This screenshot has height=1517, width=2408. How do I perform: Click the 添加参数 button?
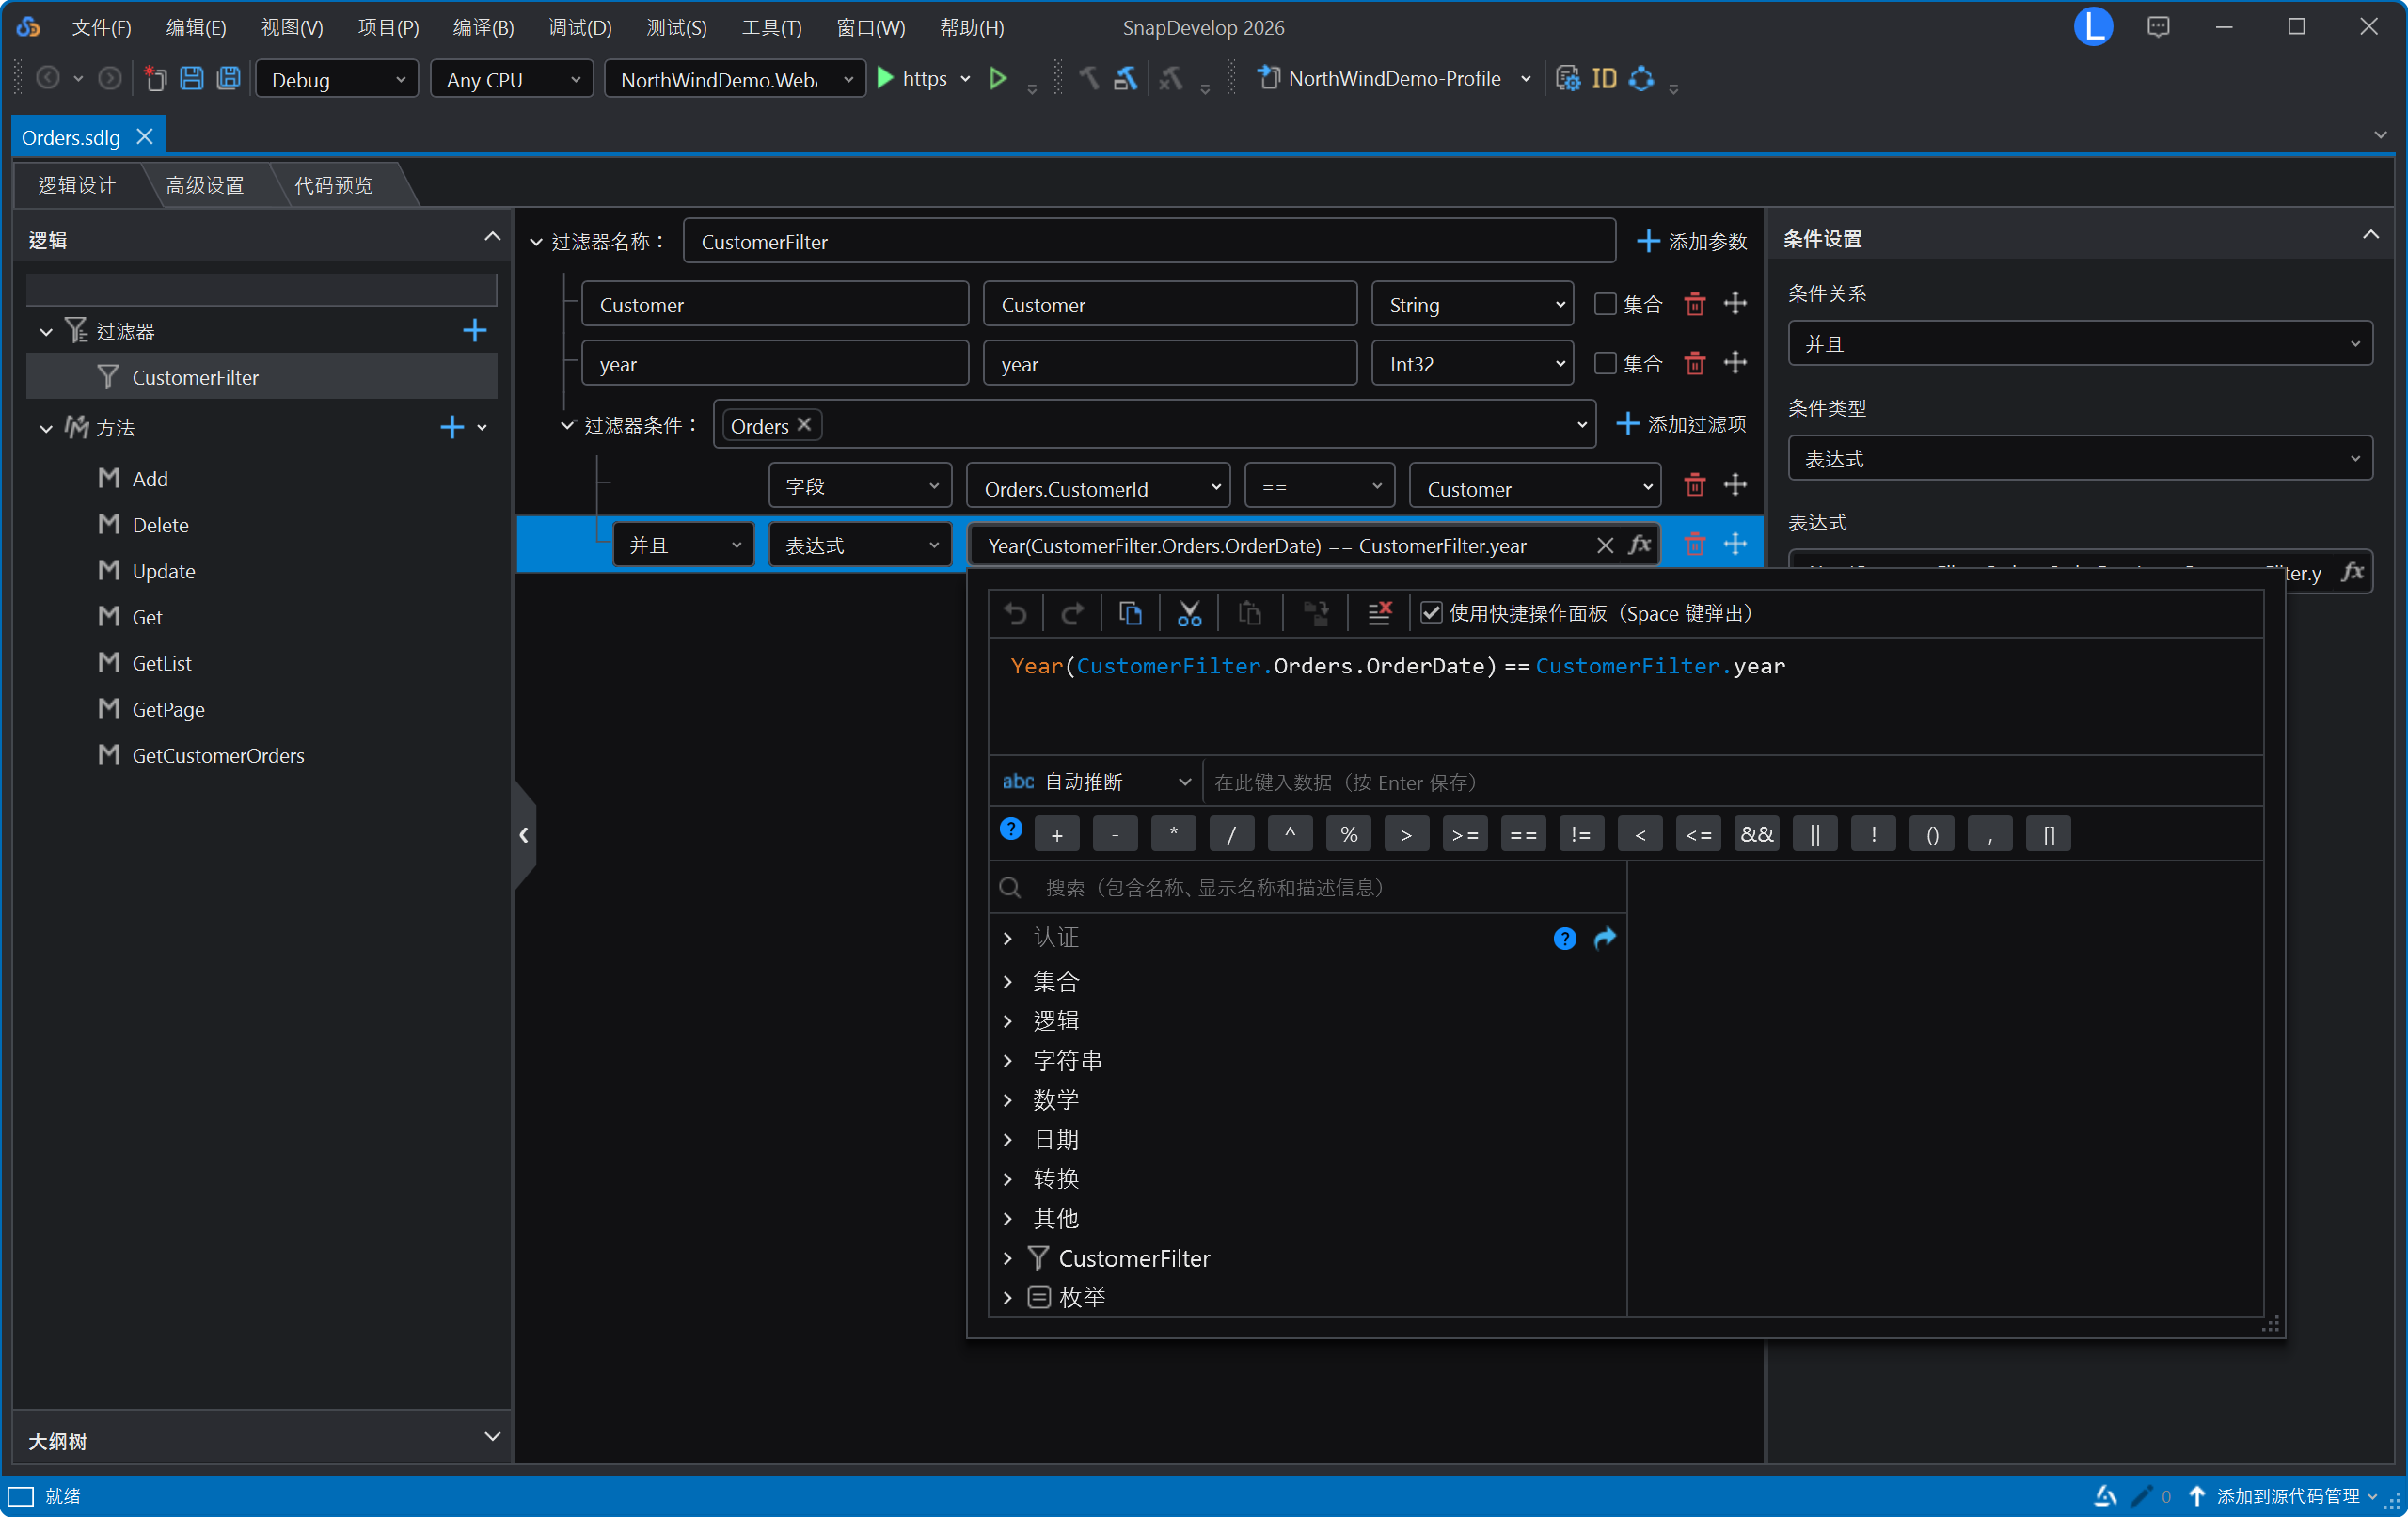[x=1691, y=242]
